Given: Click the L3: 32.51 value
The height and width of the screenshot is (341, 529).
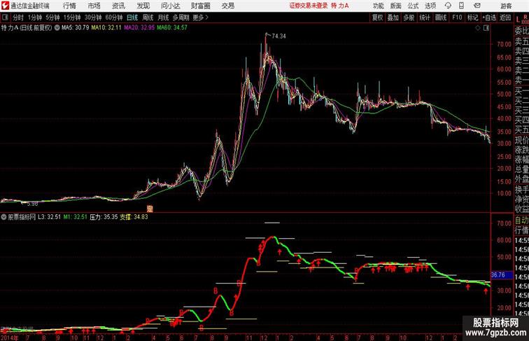Looking at the screenshot, I should 49,217.
